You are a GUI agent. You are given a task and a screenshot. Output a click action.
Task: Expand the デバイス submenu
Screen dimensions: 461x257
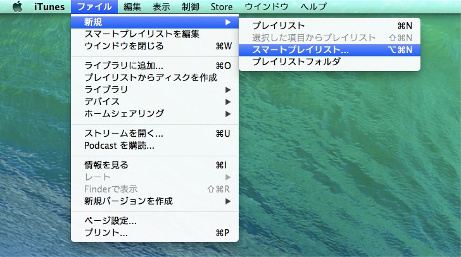[155, 102]
